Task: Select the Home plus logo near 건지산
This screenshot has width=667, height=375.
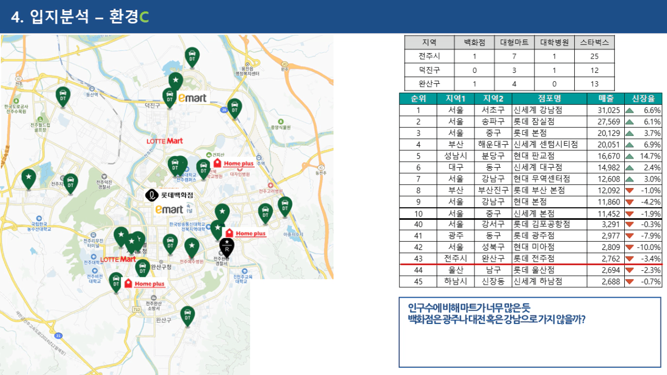Action: (x=235, y=163)
